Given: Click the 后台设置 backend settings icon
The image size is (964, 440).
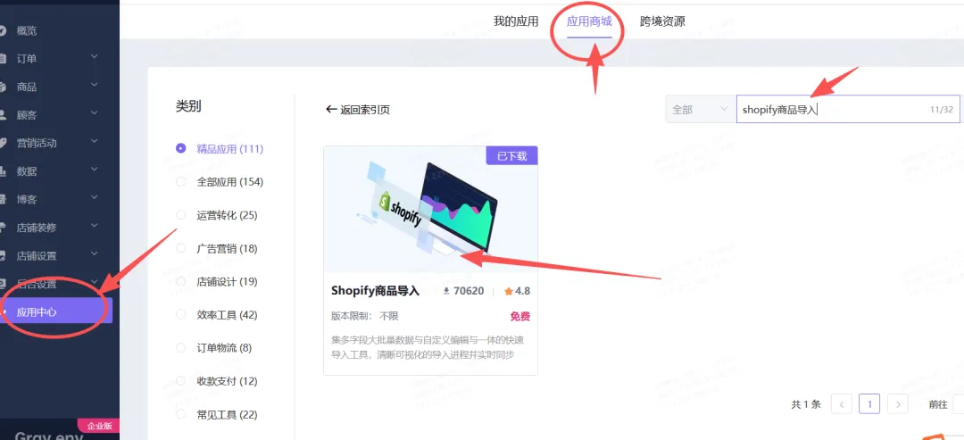Looking at the screenshot, I should pos(3,284).
